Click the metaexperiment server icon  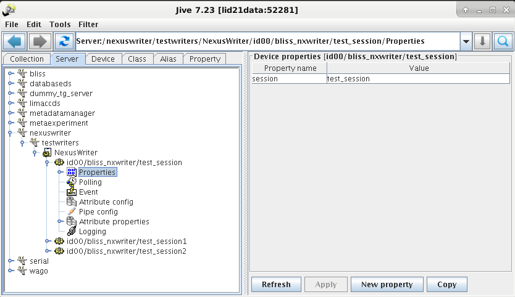tap(22, 123)
